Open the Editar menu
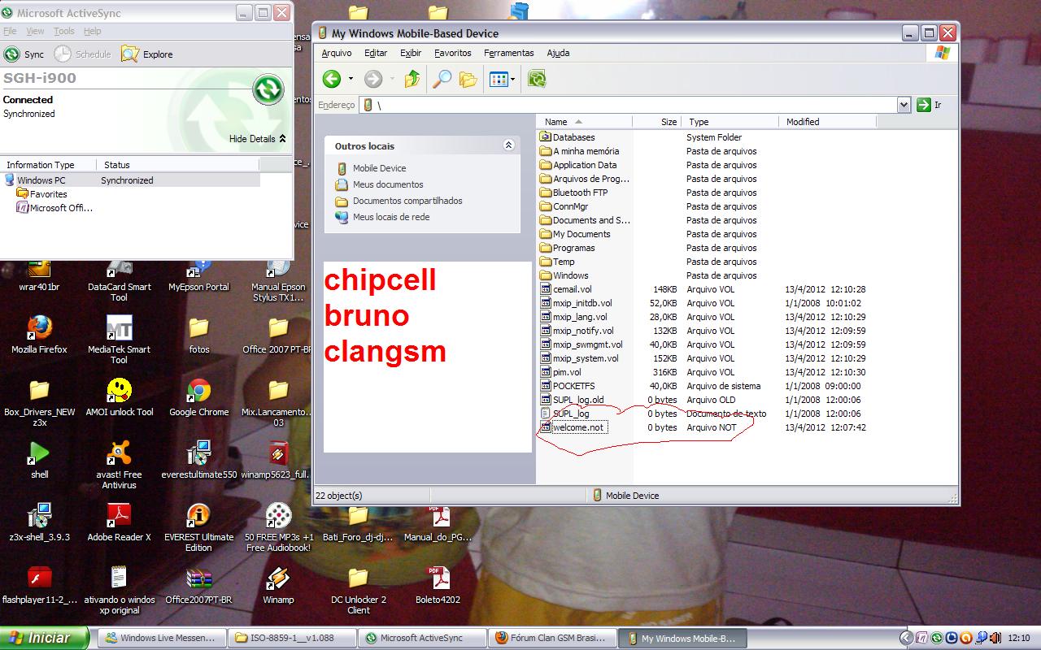 (x=376, y=53)
